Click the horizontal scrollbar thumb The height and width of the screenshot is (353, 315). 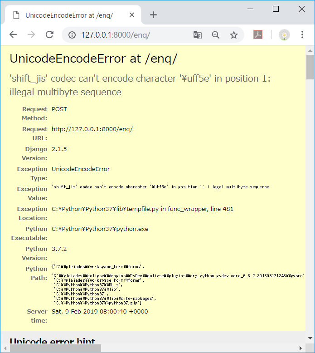(55, 348)
